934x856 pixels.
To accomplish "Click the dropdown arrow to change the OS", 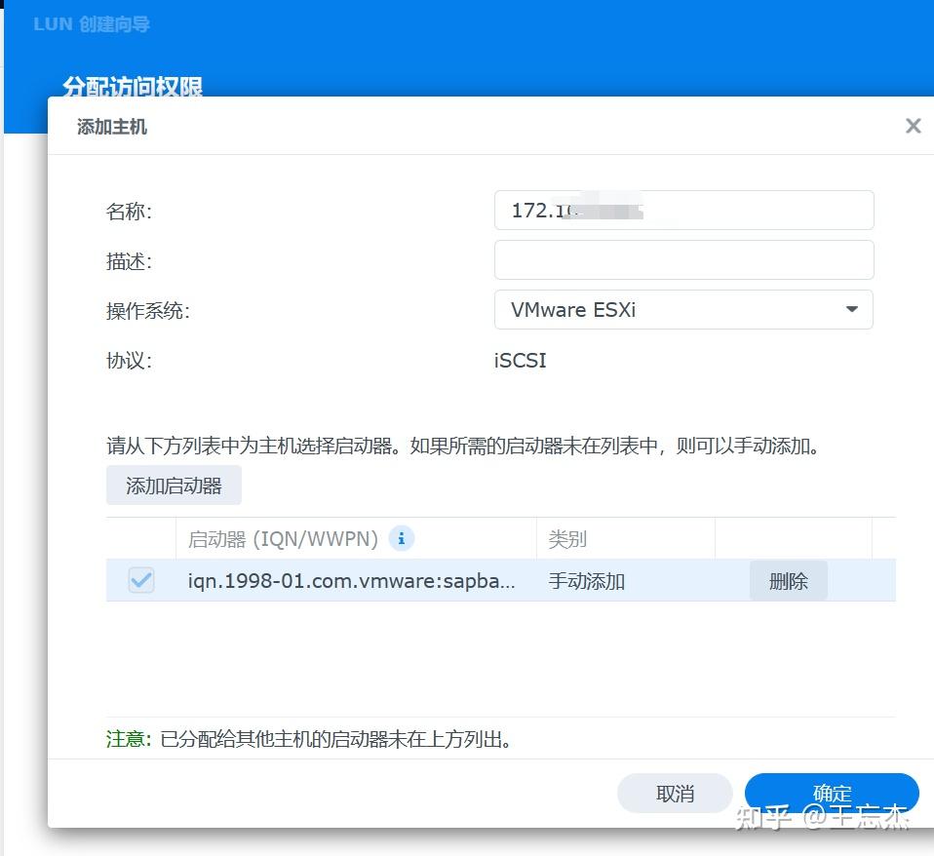I will [852, 309].
